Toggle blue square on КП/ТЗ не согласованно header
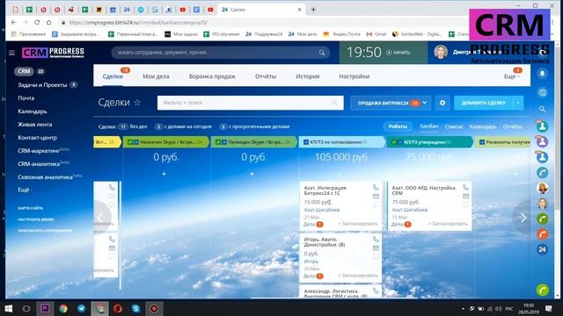563x316 pixels. (306, 142)
